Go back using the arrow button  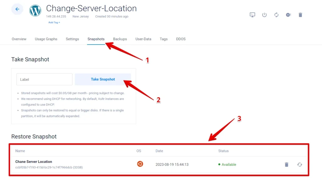click(17, 9)
